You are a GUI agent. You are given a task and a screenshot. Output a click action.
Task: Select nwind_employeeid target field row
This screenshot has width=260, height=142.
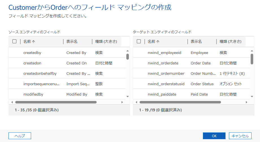[x=191, y=53]
